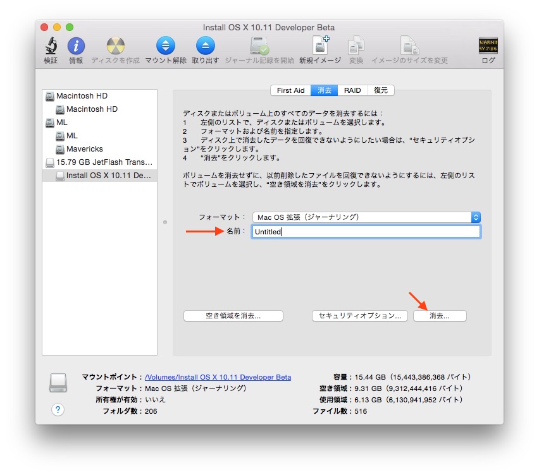Click the ディスクを作成 burn icon
The image size is (539, 475).
click(x=116, y=45)
